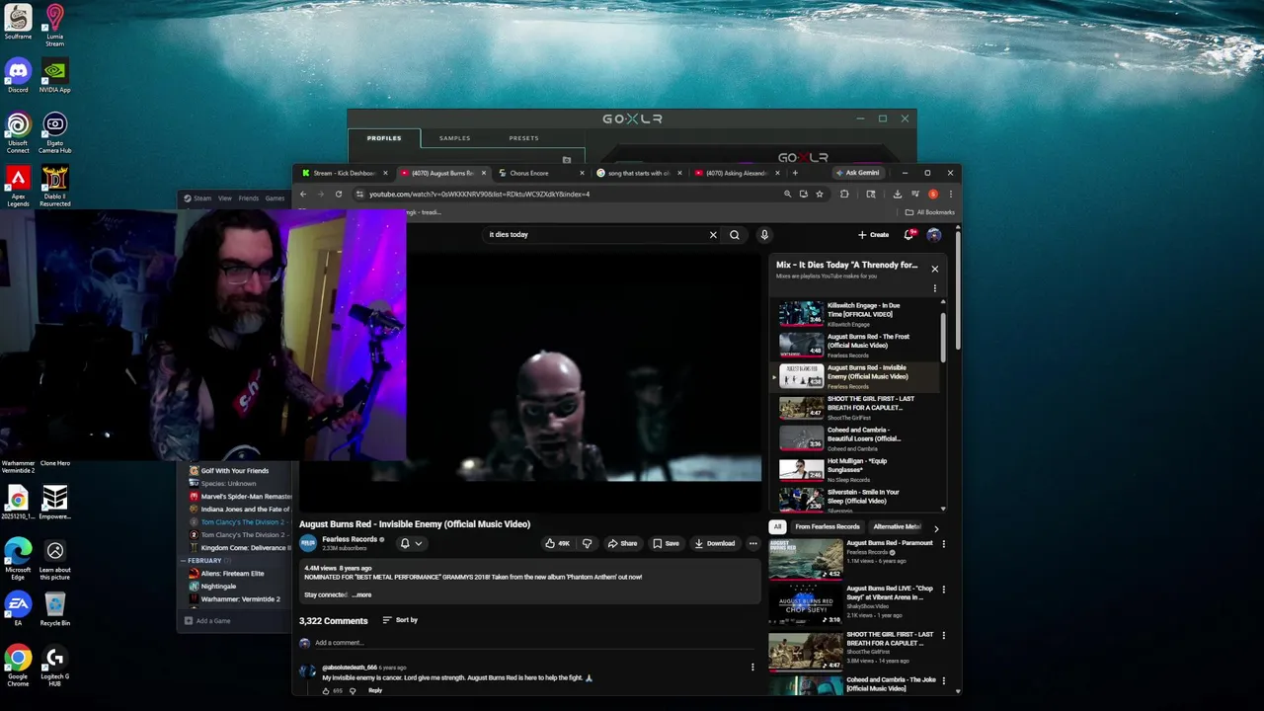The width and height of the screenshot is (1264, 711).
Task: Switch to Stream - Kick Dashboard tab
Action: [x=344, y=173]
